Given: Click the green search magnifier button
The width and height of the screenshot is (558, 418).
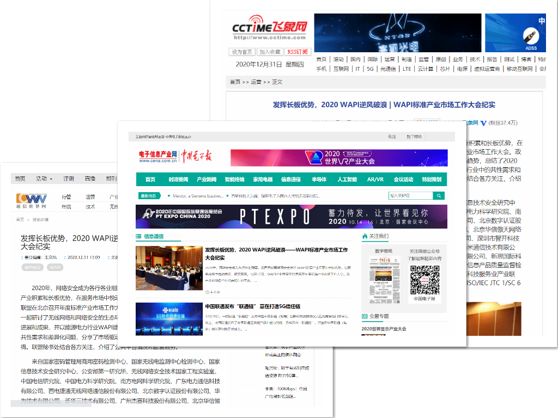Looking at the screenshot, I should [439, 196].
